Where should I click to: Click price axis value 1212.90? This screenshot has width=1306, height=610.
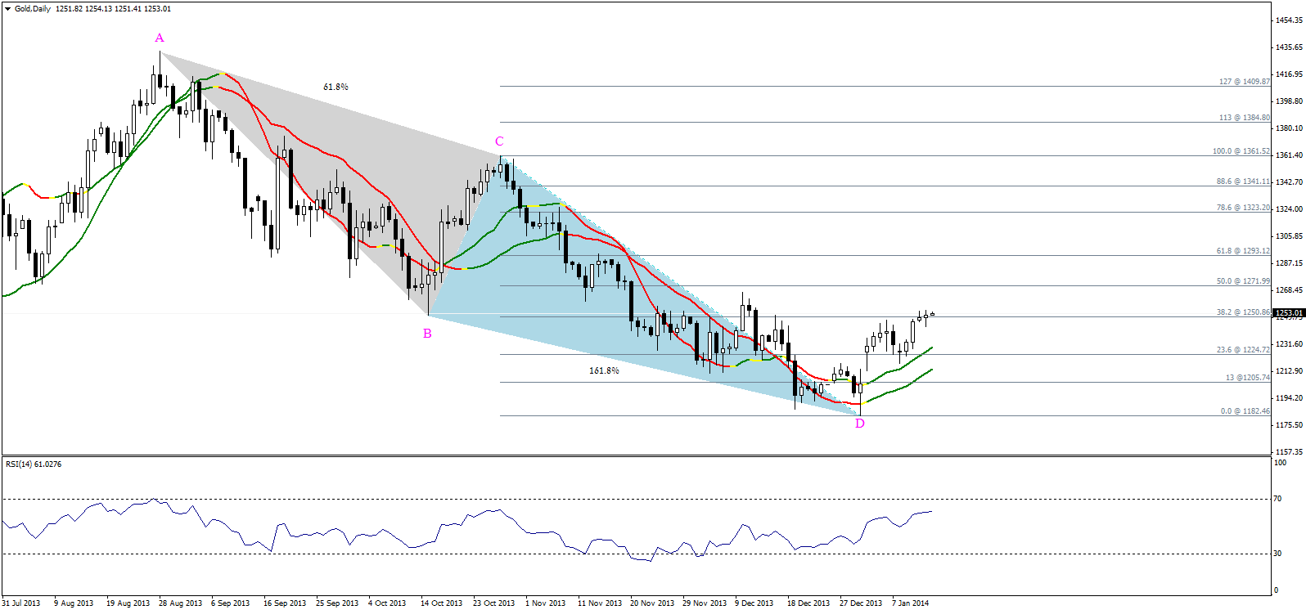1289,371
